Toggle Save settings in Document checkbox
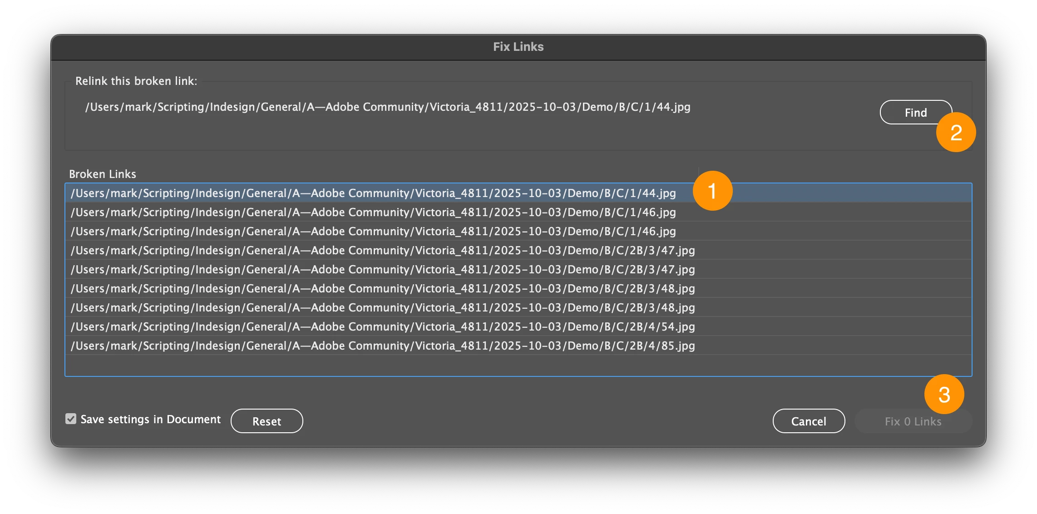Screen dimensions: 1037x514 (x=71, y=419)
